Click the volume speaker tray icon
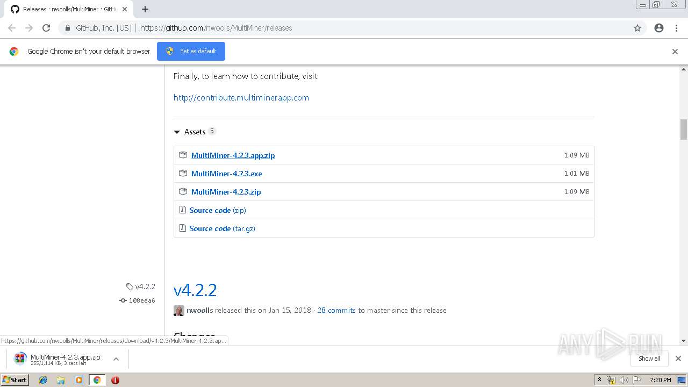This screenshot has width=688, height=387. click(x=623, y=380)
